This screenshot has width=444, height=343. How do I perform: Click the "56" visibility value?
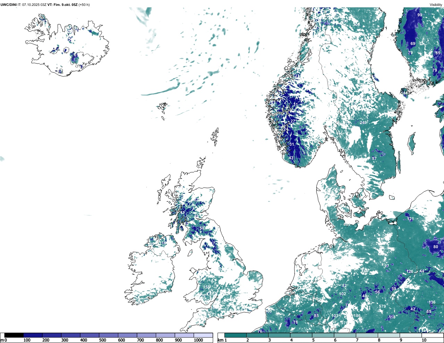[x=377, y=292]
